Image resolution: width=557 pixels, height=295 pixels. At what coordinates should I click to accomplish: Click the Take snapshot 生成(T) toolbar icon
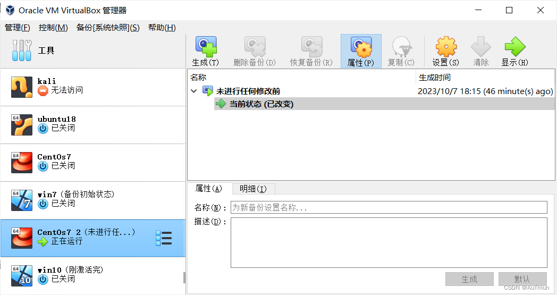coord(206,47)
